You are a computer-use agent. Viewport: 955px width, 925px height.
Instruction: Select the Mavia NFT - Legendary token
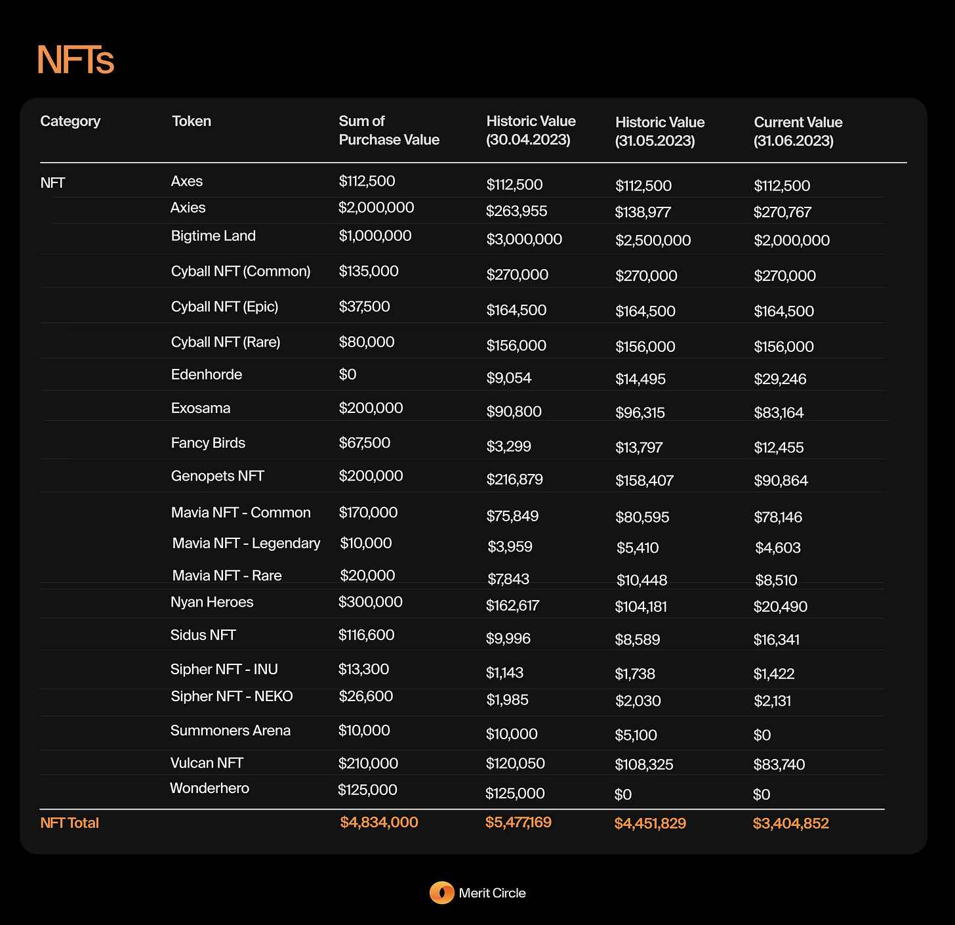pyautogui.click(x=246, y=543)
